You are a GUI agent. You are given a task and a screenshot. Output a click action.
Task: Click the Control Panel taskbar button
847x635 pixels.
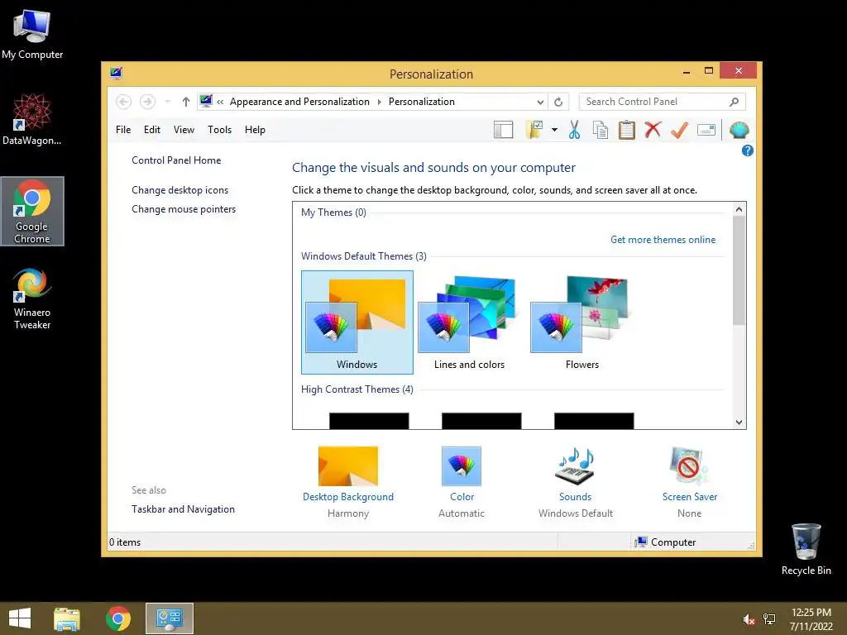tap(169, 618)
